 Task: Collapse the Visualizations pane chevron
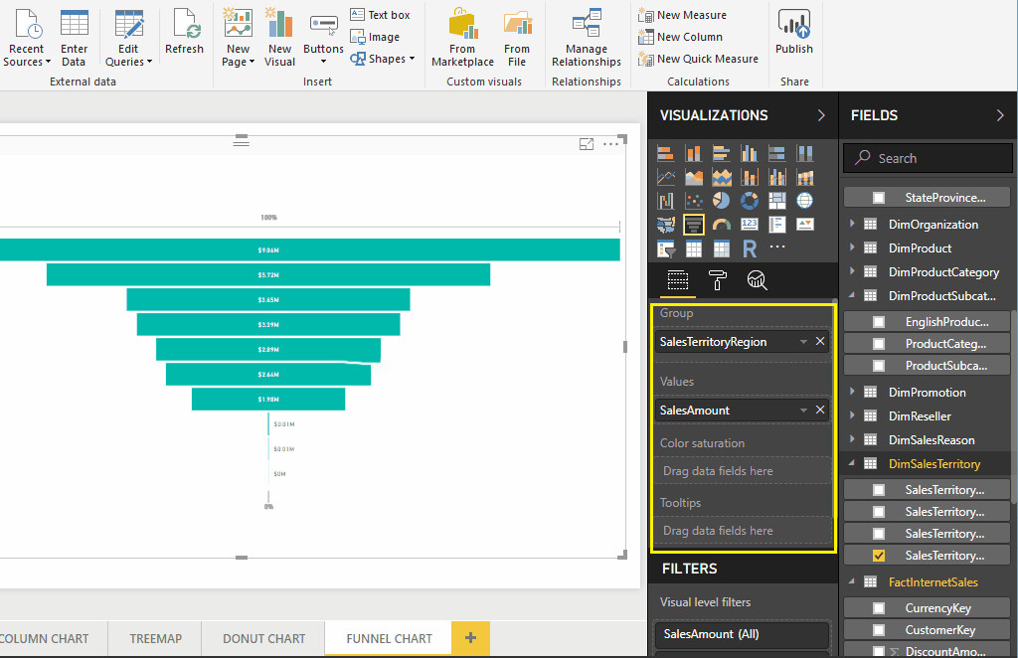tap(821, 115)
